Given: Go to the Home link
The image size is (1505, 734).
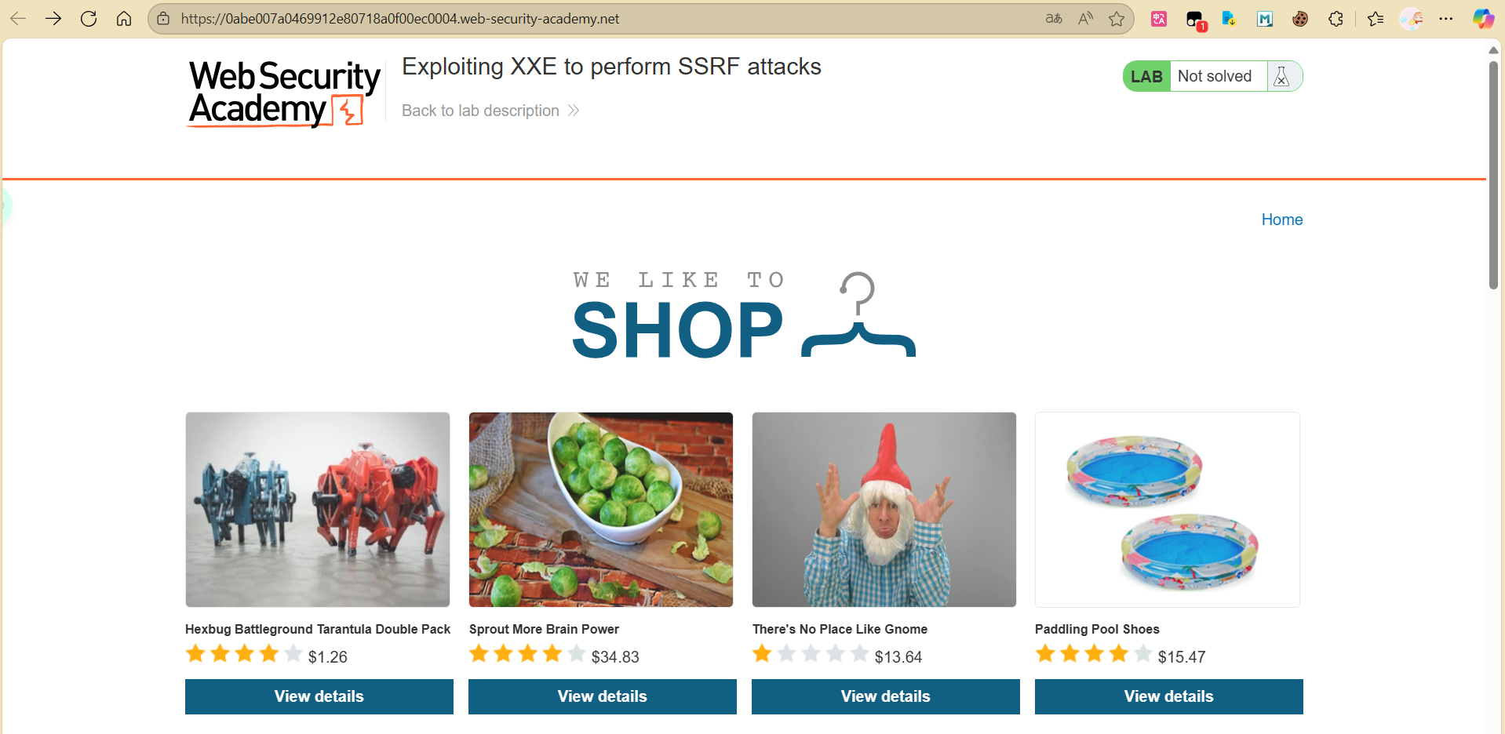Looking at the screenshot, I should pyautogui.click(x=1281, y=220).
